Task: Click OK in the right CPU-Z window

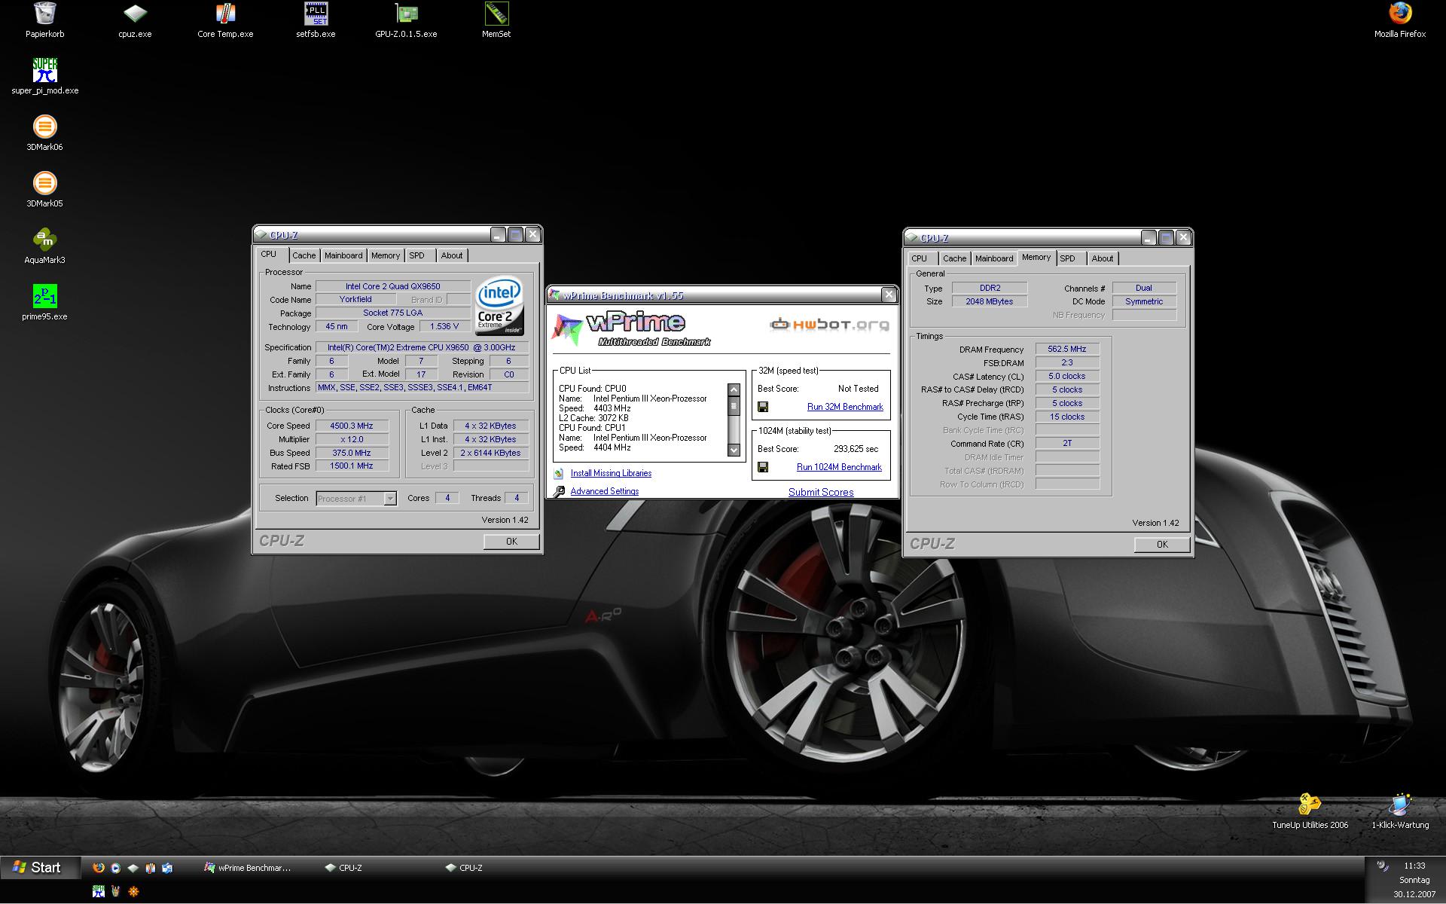Action: tap(1162, 545)
